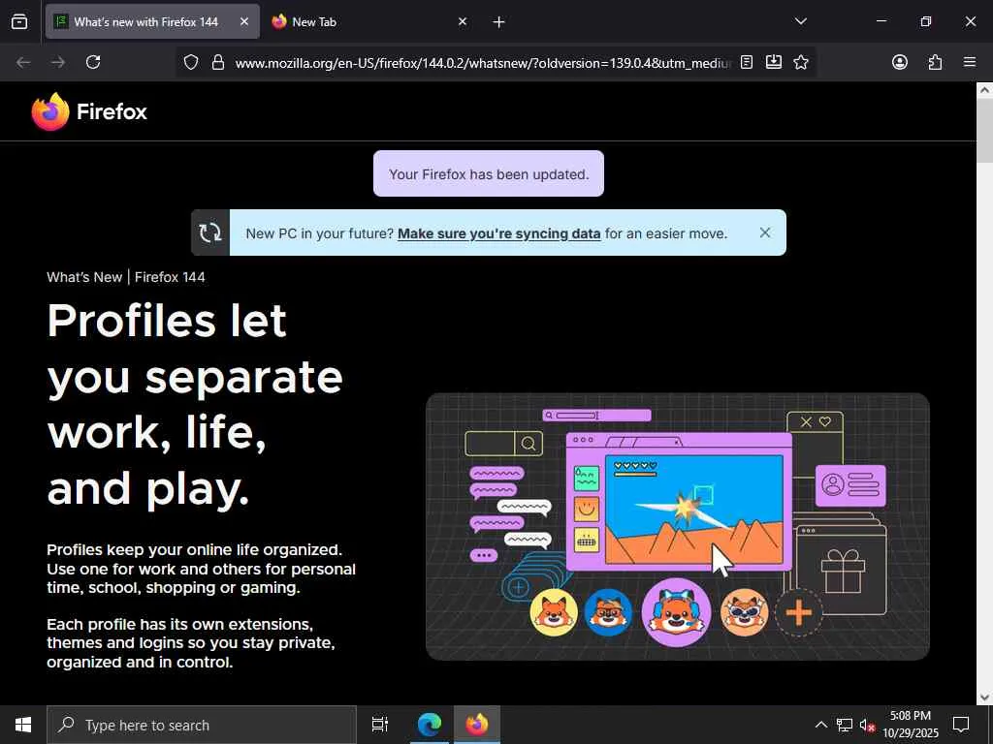Open a new tab with the plus button

click(x=498, y=22)
